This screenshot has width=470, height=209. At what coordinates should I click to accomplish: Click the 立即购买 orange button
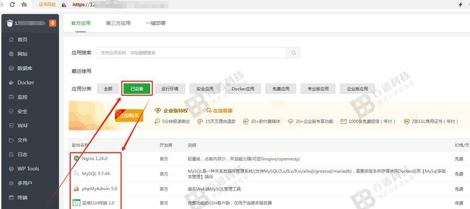(129, 115)
